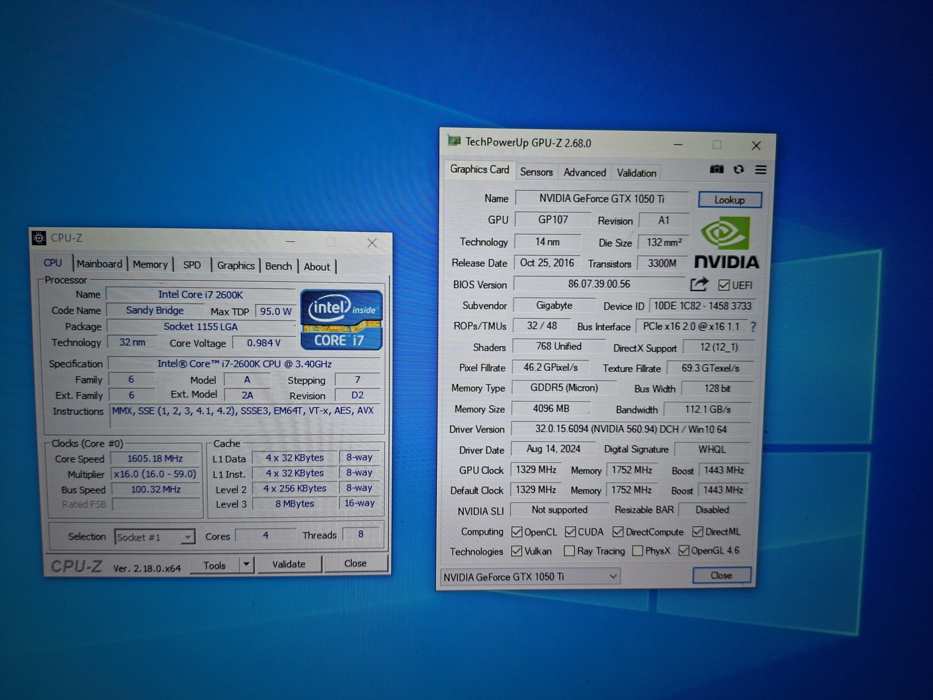Click the Subvendor value Gigabyte
933x700 pixels.
tap(554, 305)
